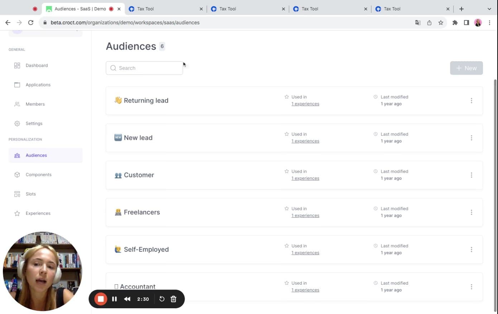Show more actions for Freelancers row
The width and height of the screenshot is (498, 314).
(471, 213)
